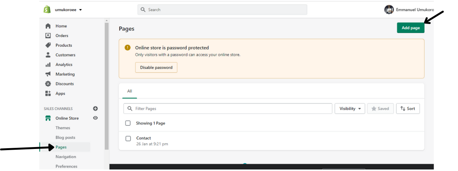Image resolution: width=458 pixels, height=171 pixels.
Task: Select the All tab
Action: (x=129, y=91)
